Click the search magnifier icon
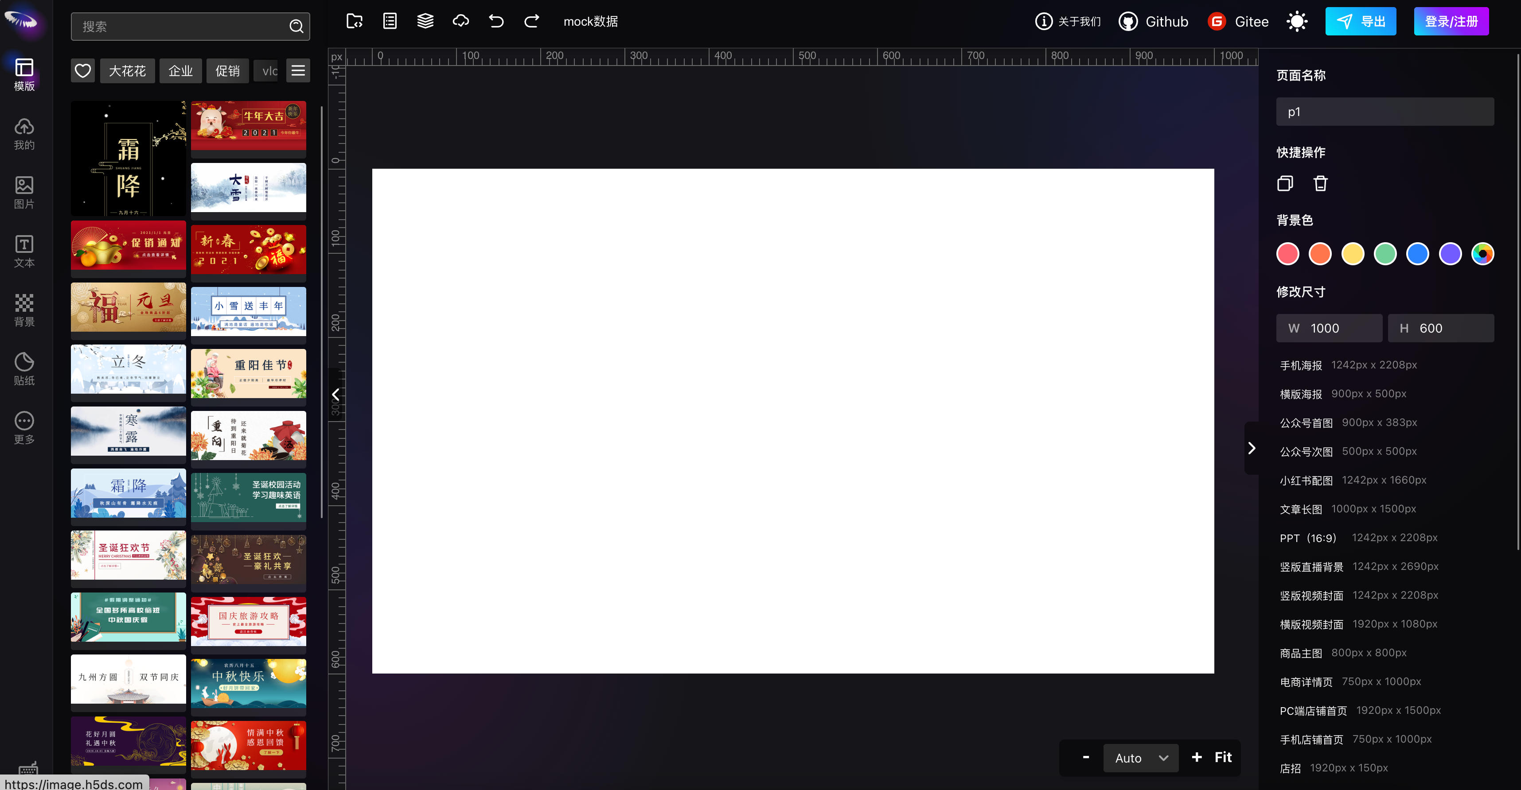 [296, 27]
